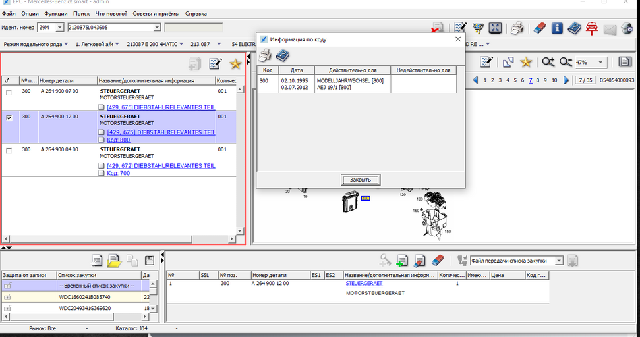Image resolution: width=640 pixels, height=337 pixels.
Task: Open the Код: 700 link
Action: coord(119,173)
